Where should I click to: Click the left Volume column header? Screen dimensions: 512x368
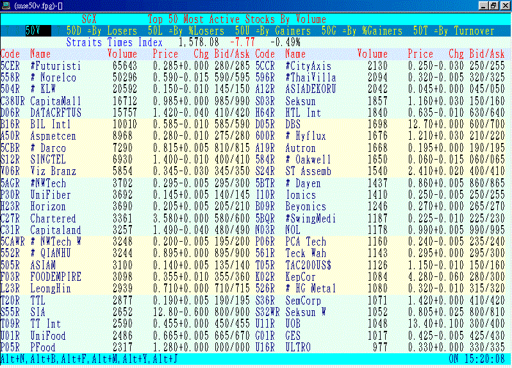click(122, 54)
